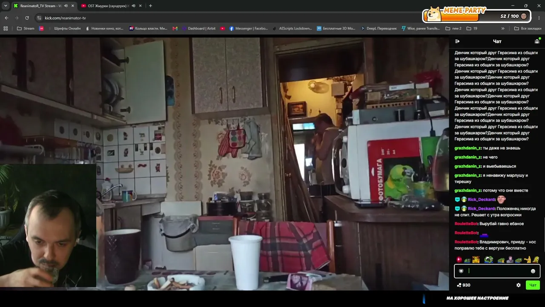Send message with green Чат button
The height and width of the screenshot is (307, 545).
click(x=533, y=285)
